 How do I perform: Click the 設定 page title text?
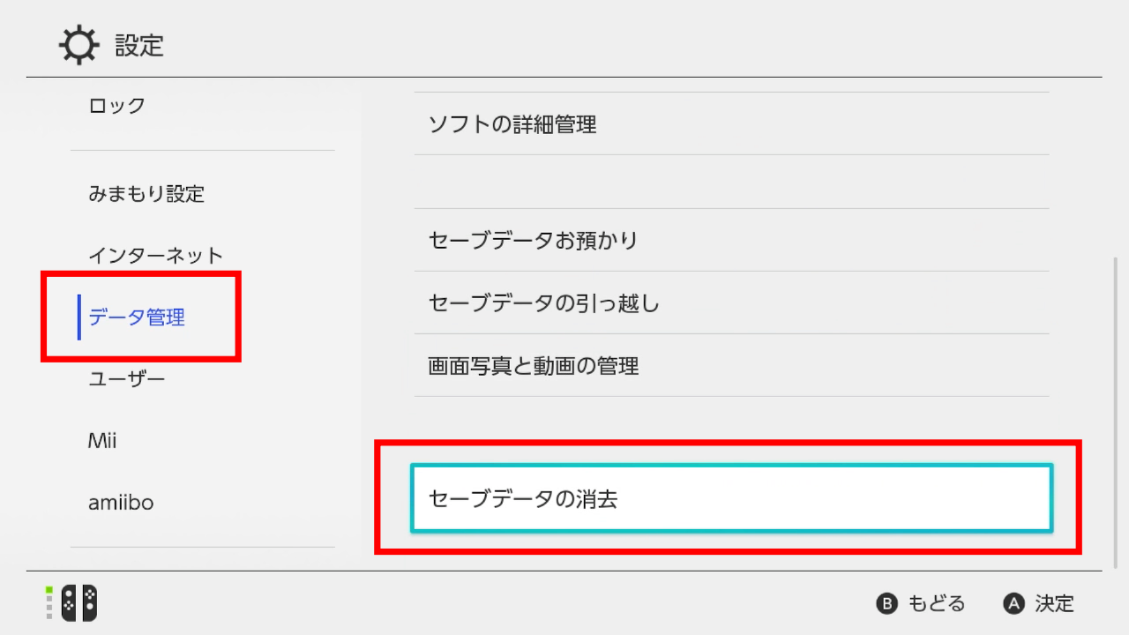point(139,46)
